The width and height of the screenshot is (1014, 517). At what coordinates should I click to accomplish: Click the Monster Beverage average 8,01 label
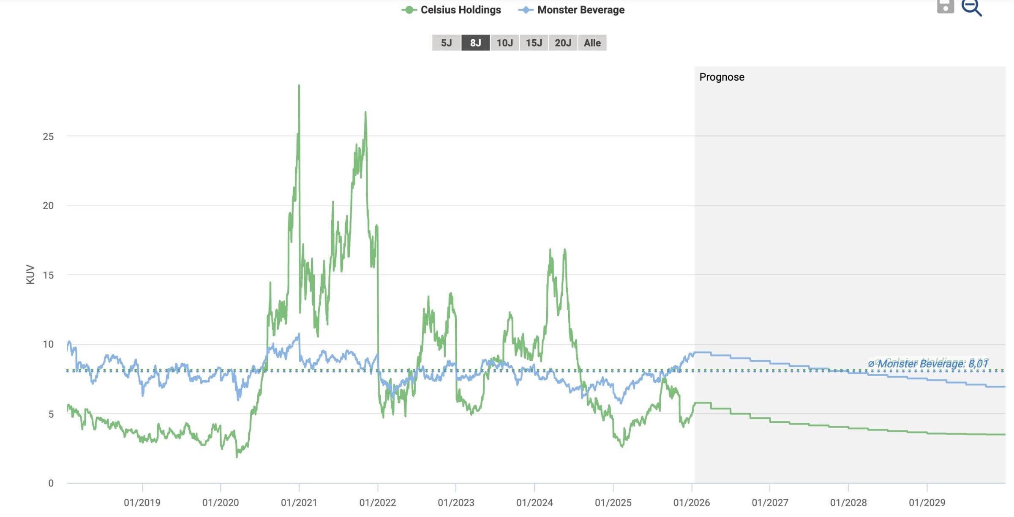(928, 364)
